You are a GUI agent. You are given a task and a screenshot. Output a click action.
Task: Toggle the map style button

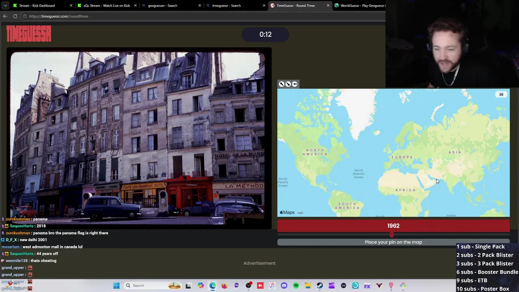click(501, 94)
